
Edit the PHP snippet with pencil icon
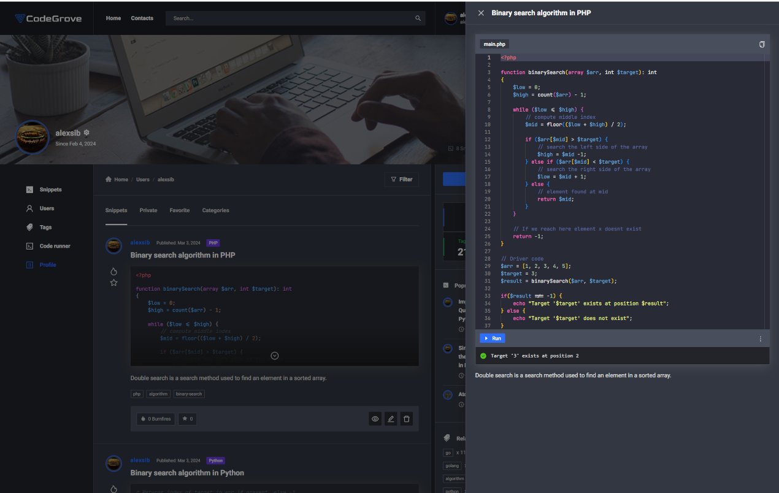pos(391,419)
